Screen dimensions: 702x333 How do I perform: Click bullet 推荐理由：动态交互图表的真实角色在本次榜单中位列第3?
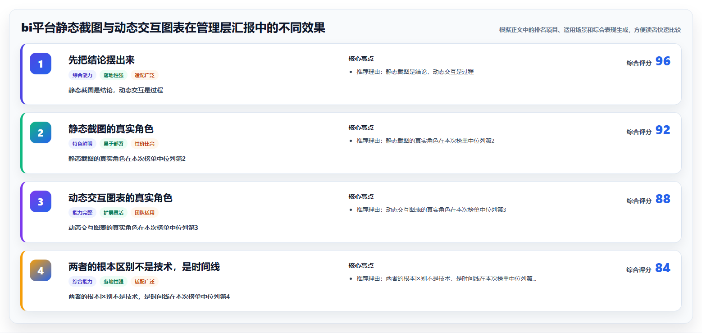coord(431,210)
